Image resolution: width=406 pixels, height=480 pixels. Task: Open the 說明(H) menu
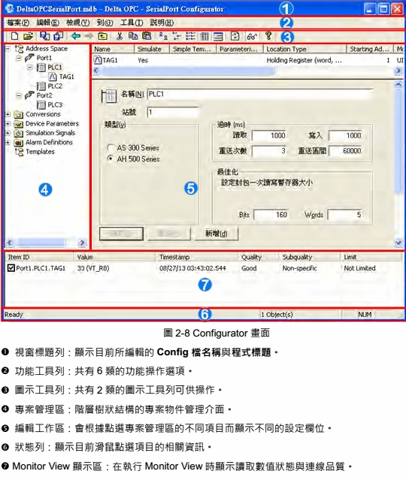(x=162, y=23)
